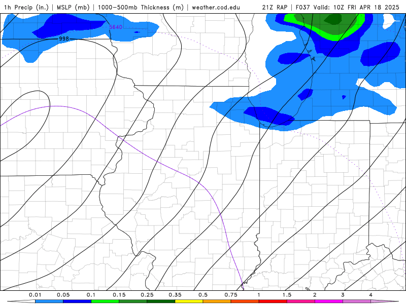Click the '1000-500mb Thickness (m)' header label
This screenshot has width=406, height=304.
(x=141, y=7)
